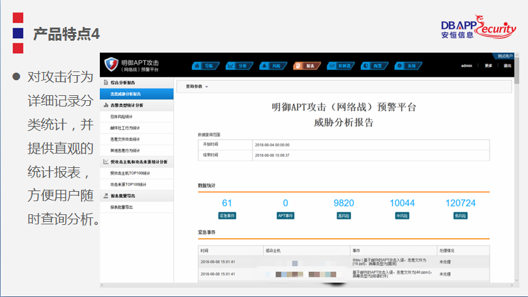Click the APT事件 count badge
528x297 pixels.
pos(286,216)
